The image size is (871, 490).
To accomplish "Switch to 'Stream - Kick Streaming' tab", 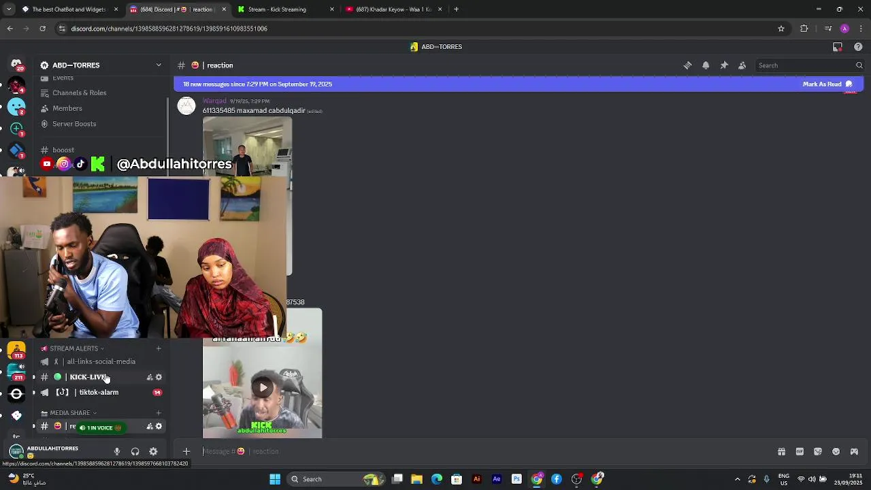I will coord(286,10).
